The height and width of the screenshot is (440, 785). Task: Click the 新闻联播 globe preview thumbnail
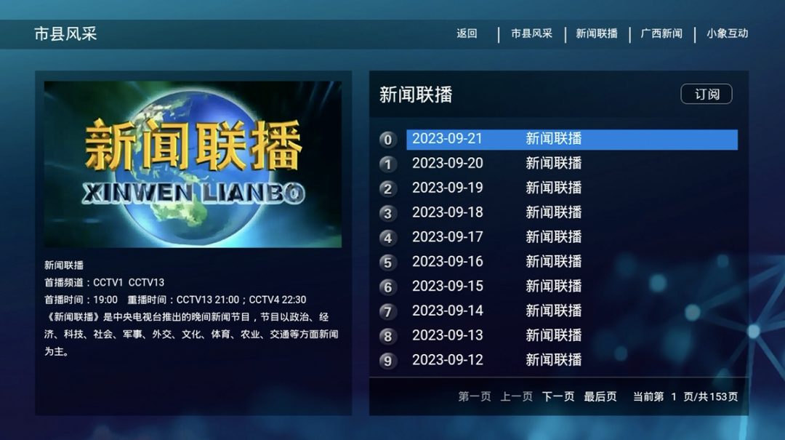193,164
